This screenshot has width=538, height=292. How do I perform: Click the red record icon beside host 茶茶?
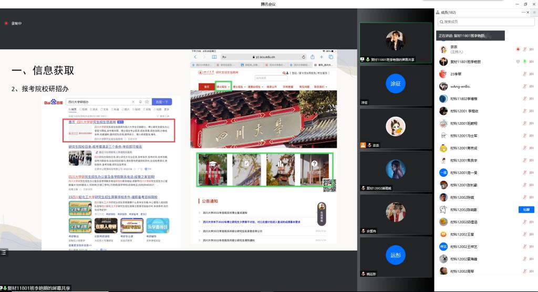coord(518,49)
